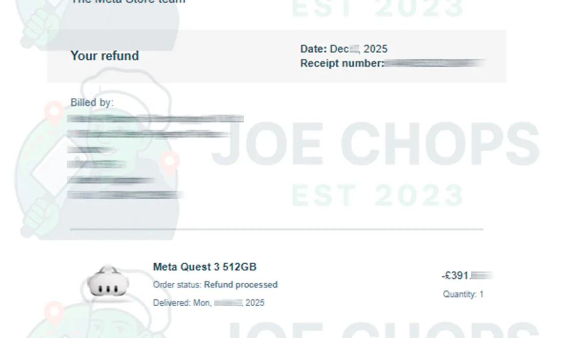Click the first blurred billing address line

tap(155, 119)
